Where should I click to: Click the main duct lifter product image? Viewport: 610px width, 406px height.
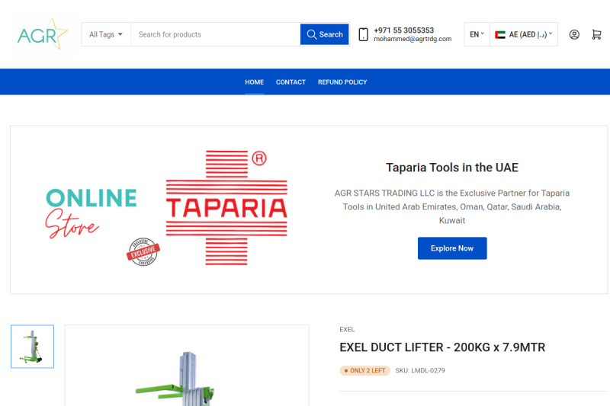tap(187, 366)
